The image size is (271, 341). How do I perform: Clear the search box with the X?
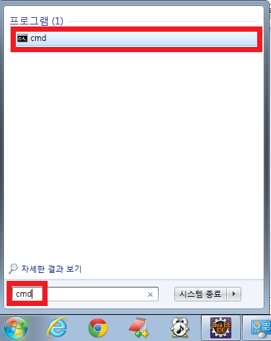(150, 294)
